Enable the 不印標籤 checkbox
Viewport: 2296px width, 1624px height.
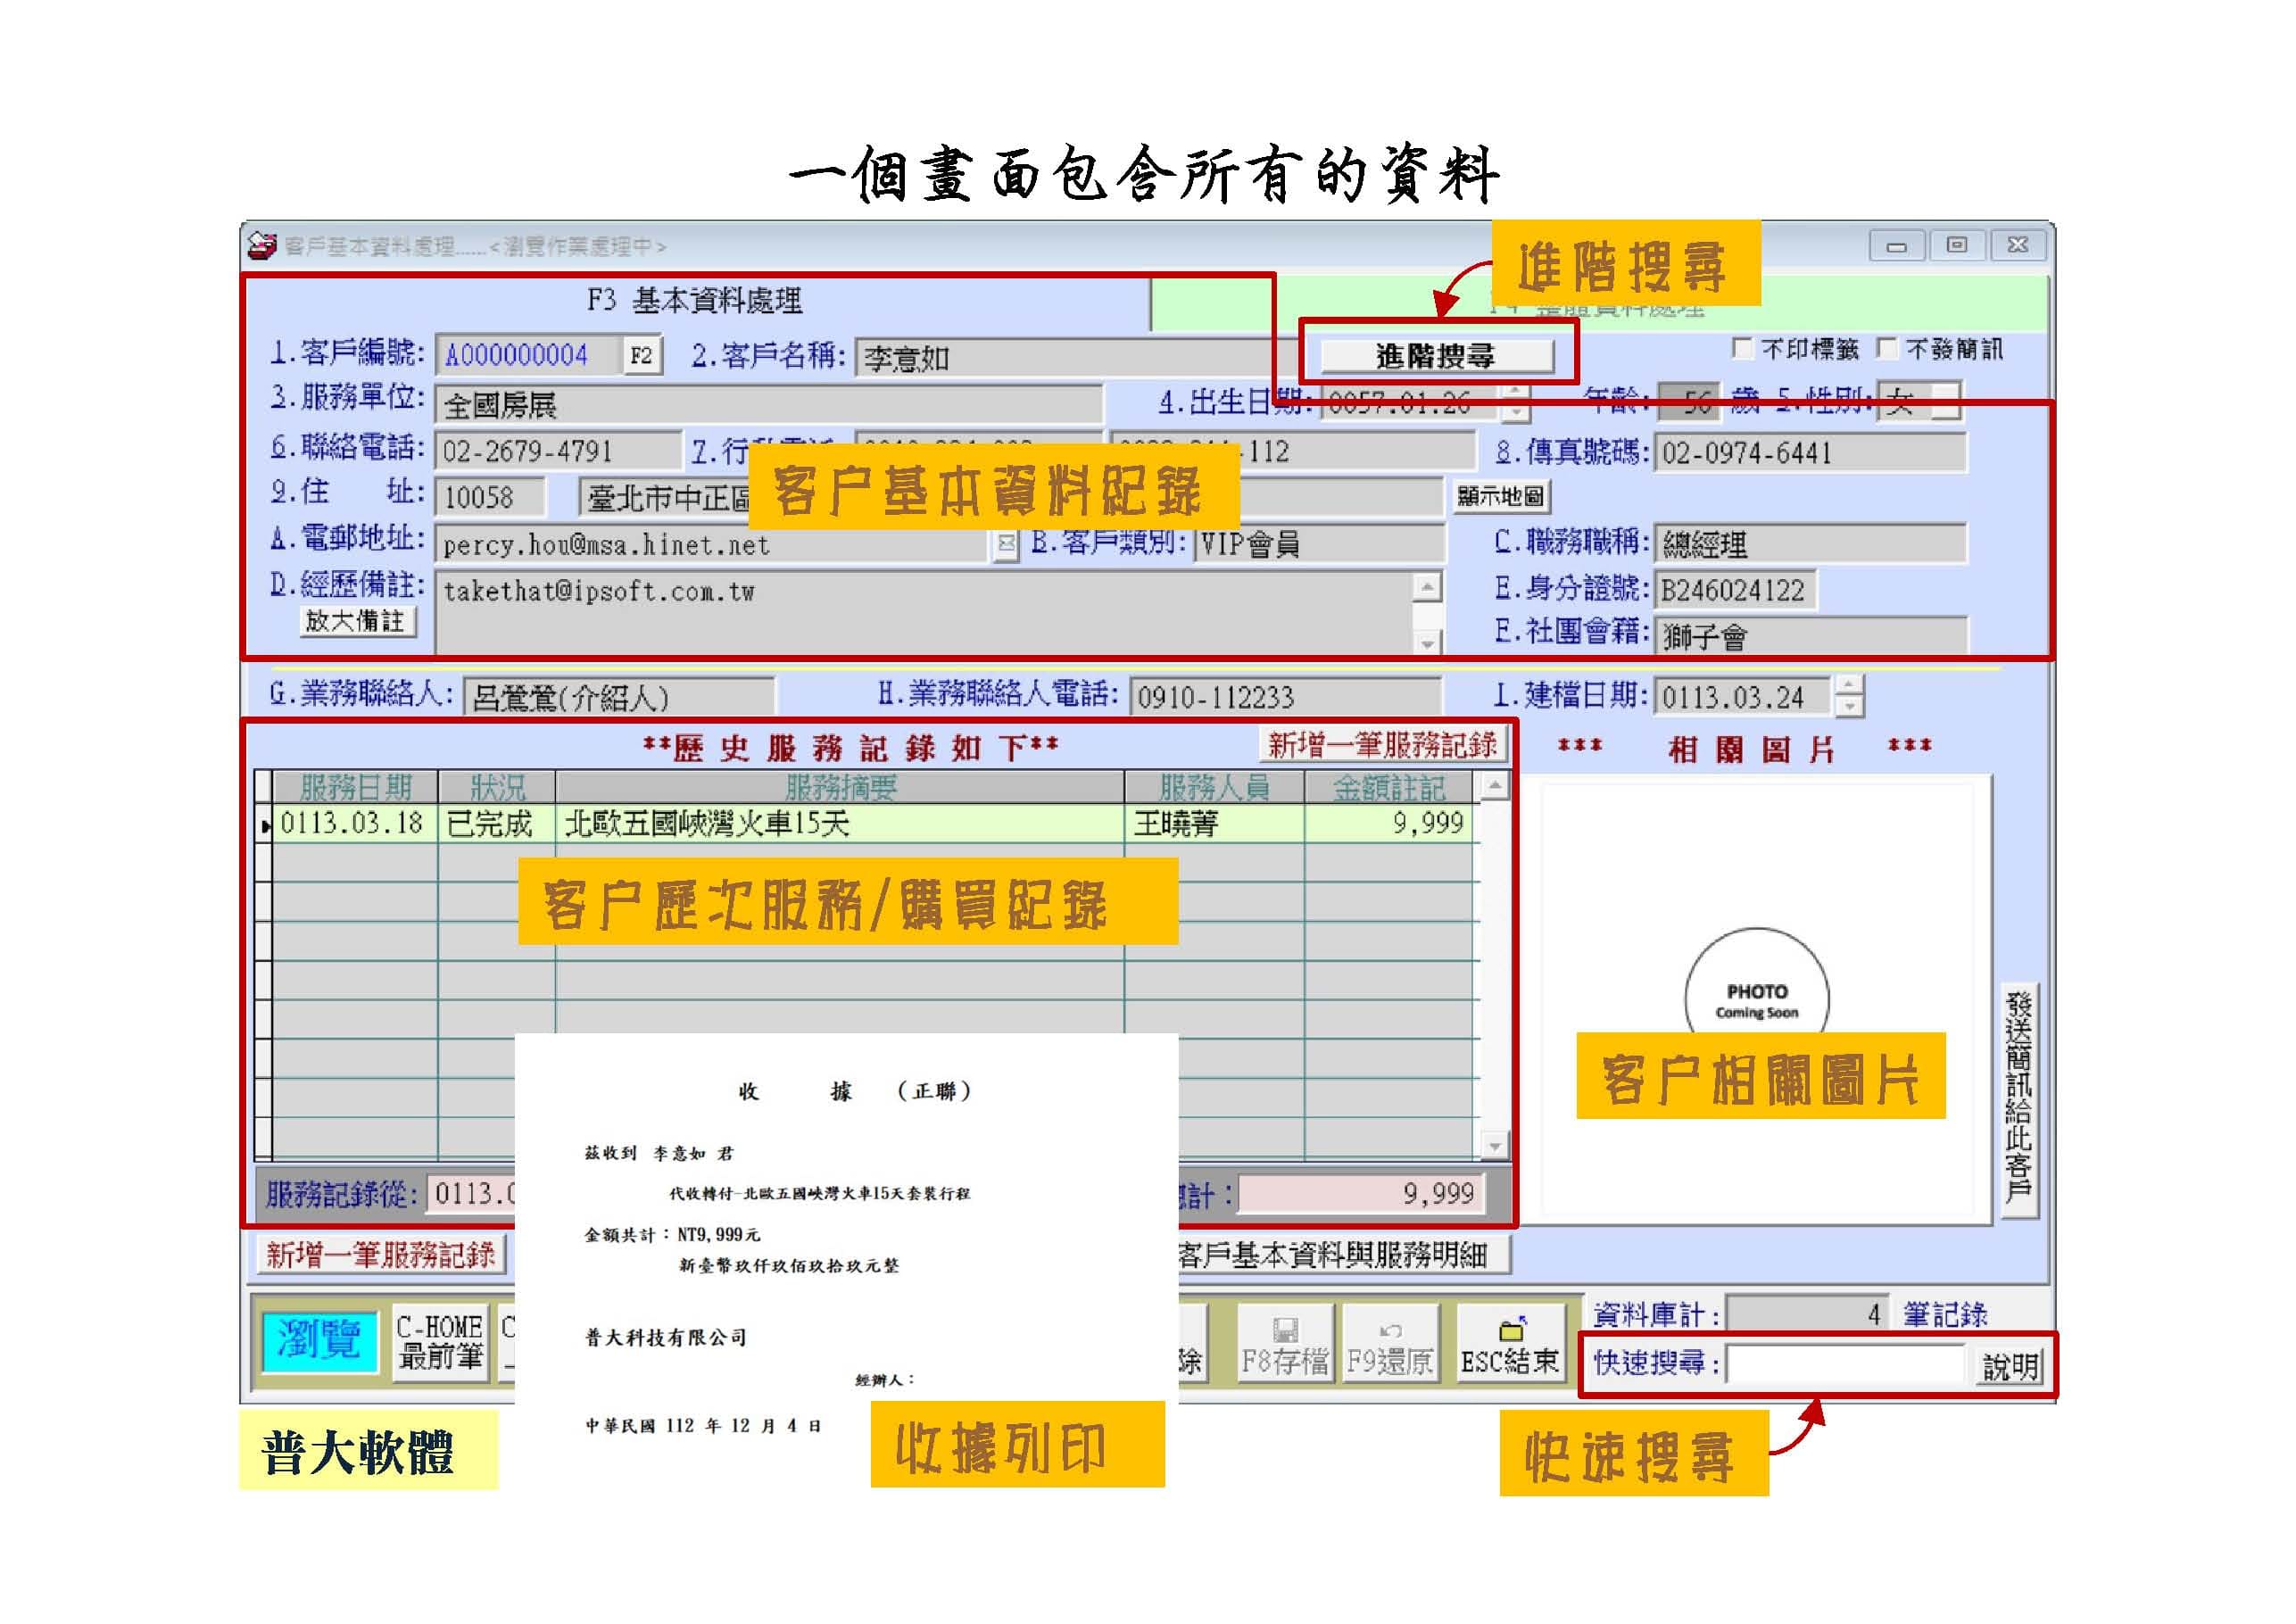[x=1741, y=347]
